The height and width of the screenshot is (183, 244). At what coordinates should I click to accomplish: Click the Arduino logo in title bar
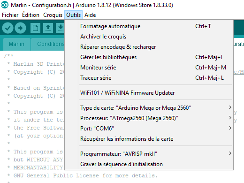click(5, 5)
